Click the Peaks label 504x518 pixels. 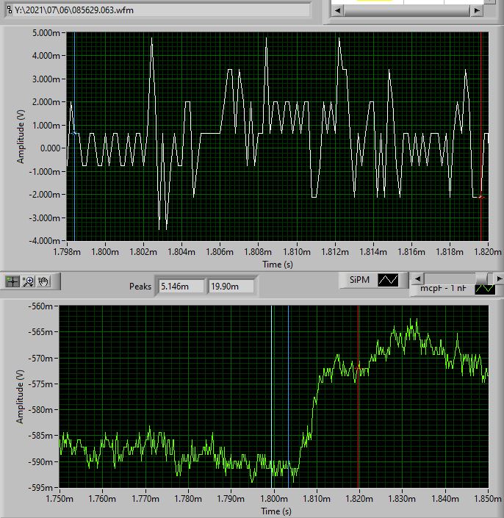140,287
